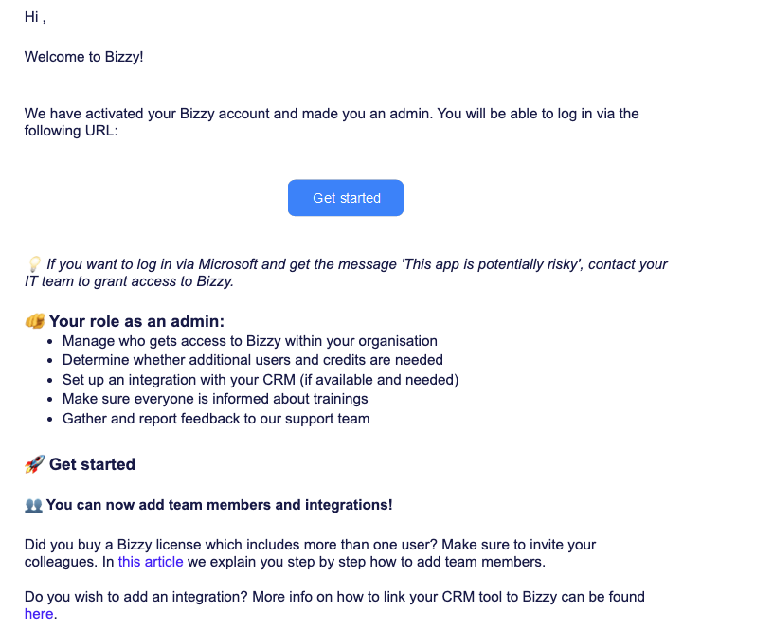Click the blue Get started button

click(346, 198)
